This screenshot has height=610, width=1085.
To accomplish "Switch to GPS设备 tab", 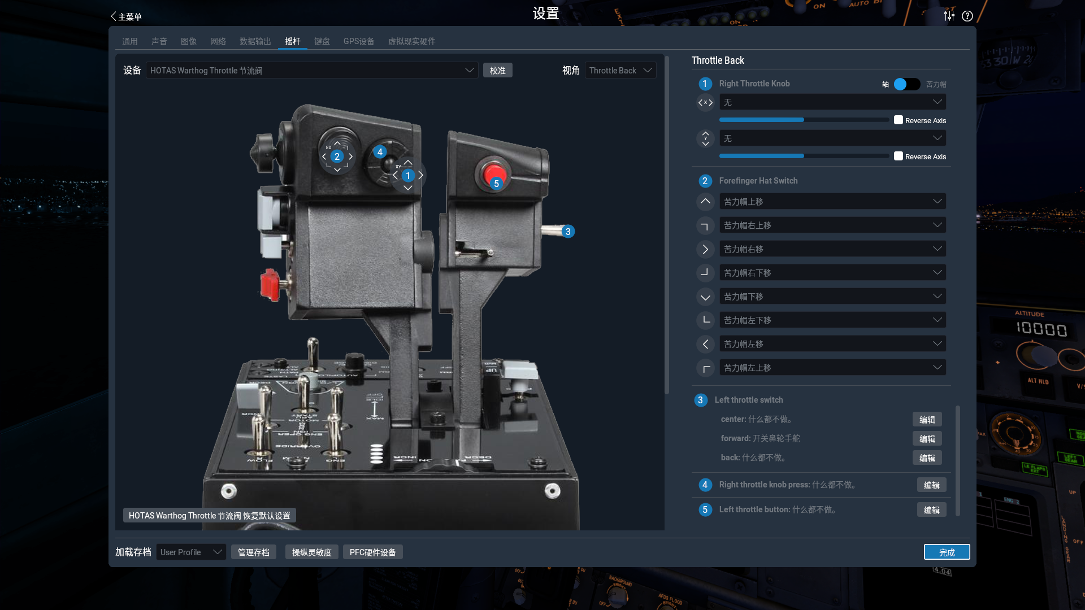I will (359, 41).
